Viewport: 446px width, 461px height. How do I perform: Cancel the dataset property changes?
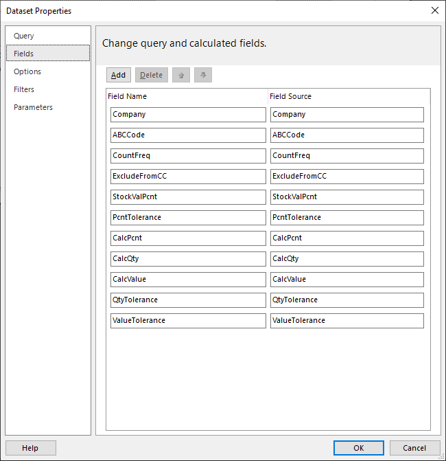coord(414,448)
